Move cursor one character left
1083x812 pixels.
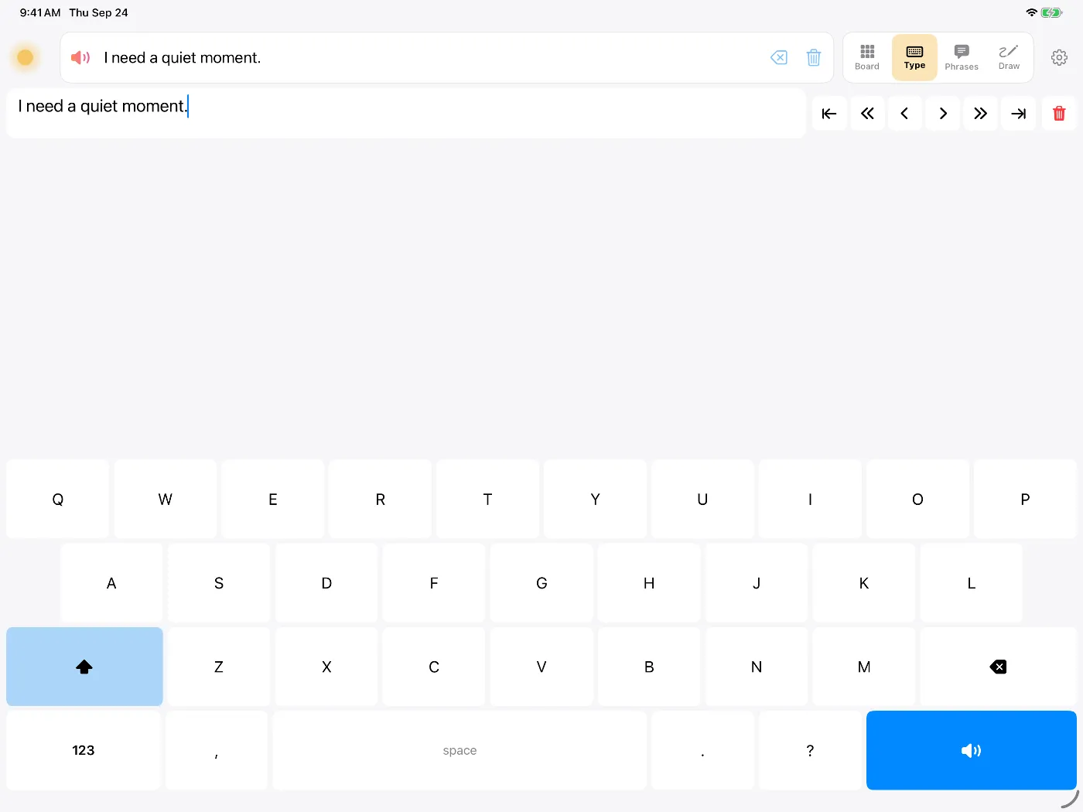click(x=905, y=114)
